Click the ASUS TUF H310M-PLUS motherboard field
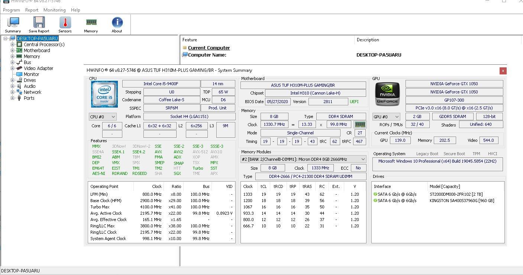The width and height of the screenshot is (523, 275). click(x=303, y=85)
